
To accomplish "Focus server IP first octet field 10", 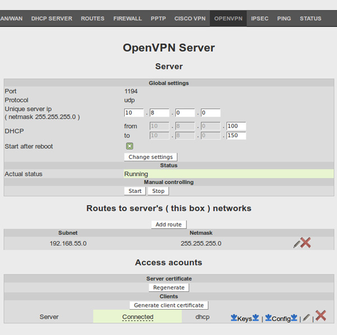I will [134, 112].
